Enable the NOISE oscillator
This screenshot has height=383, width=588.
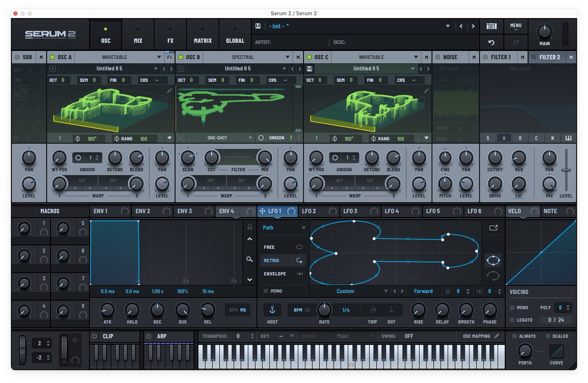coord(438,57)
